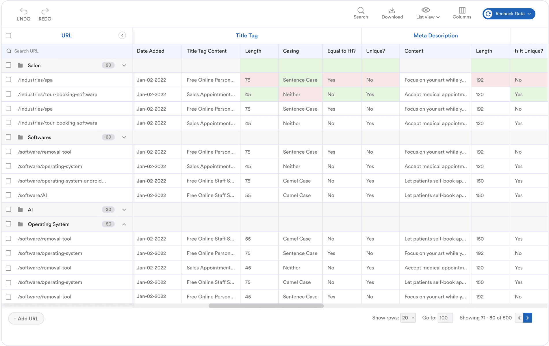Select /software/operating-system-android row checkbox
Screen dimensions: 549x346
tap(9, 181)
